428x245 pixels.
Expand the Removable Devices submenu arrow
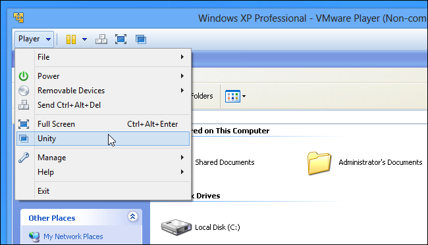click(182, 91)
